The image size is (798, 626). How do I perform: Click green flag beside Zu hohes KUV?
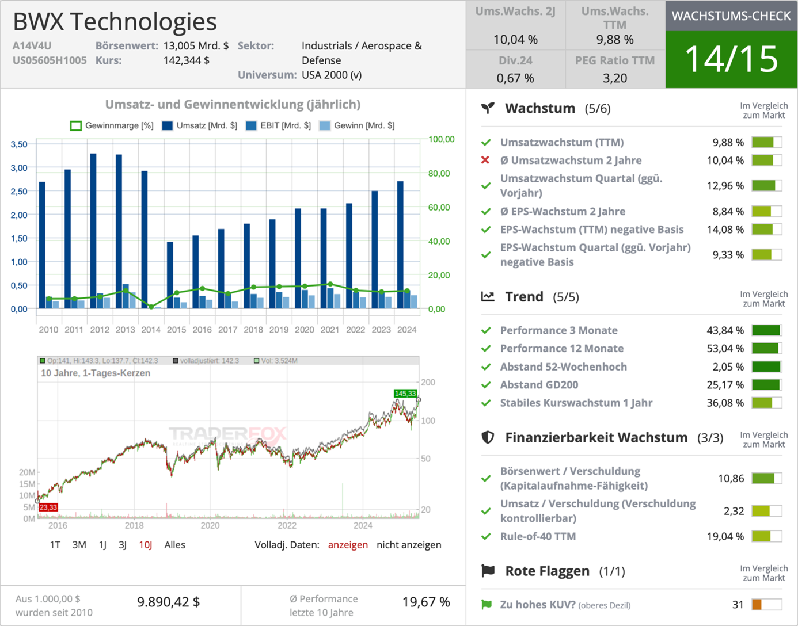click(x=487, y=605)
